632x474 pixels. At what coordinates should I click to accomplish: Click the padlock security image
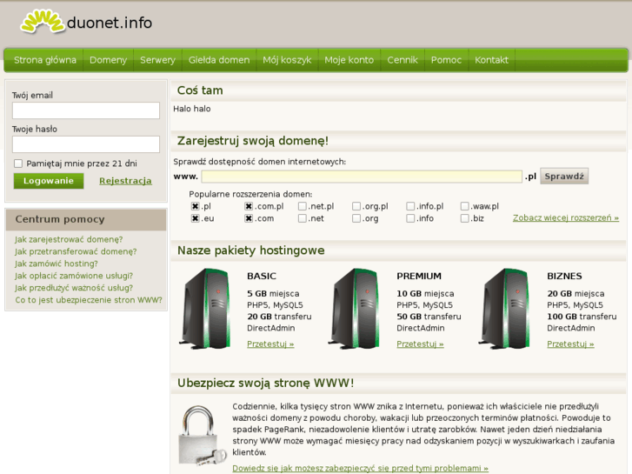[x=202, y=435]
